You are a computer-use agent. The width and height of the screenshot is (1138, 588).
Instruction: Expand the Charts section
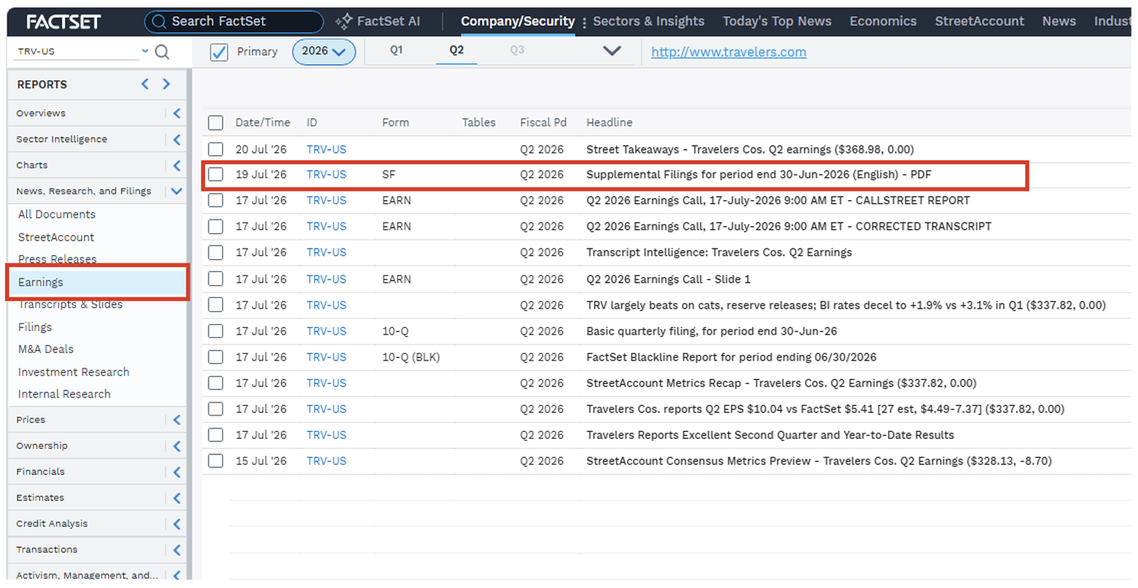coord(177,165)
